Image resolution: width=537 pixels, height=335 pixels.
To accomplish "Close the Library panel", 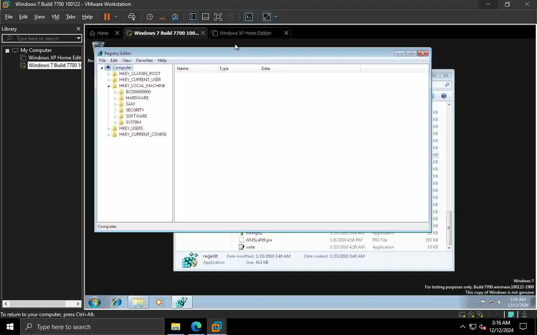I will point(78,28).
